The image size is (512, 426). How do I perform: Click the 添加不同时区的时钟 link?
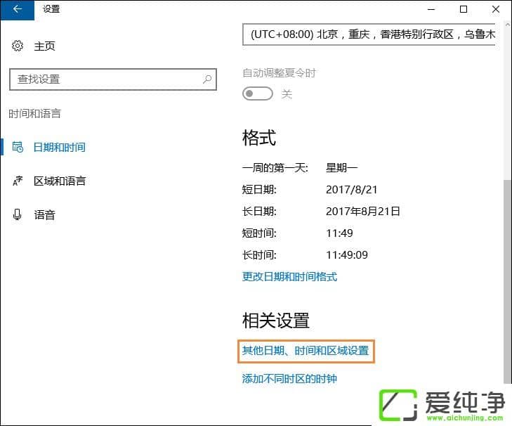(289, 379)
